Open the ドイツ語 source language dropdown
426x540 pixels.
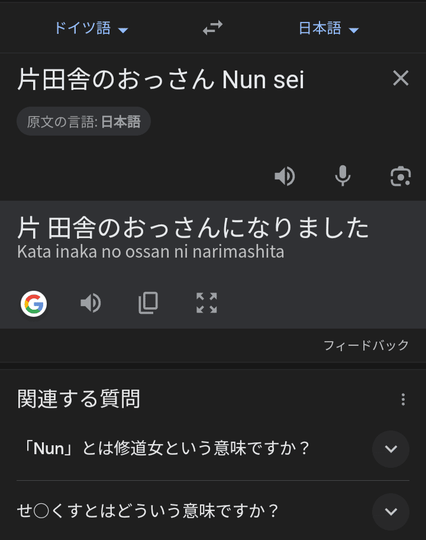[91, 28]
